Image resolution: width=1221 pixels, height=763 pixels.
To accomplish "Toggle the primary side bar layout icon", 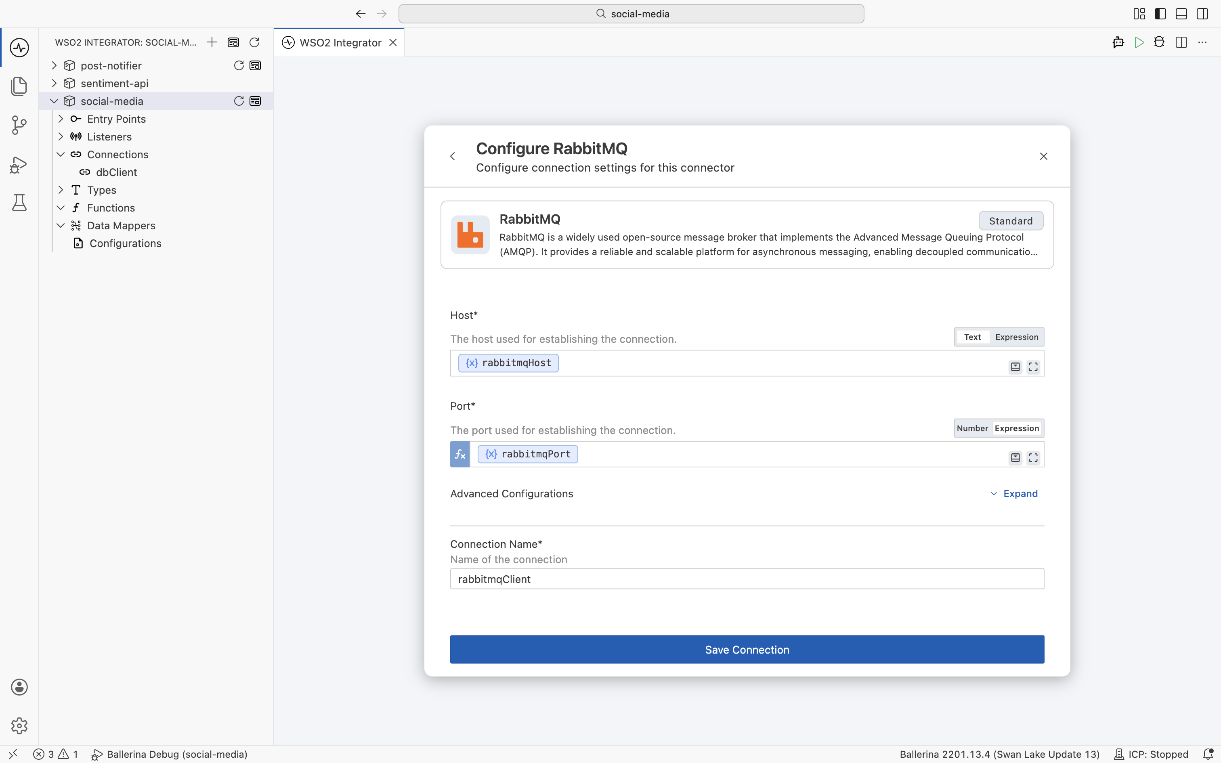I will (1160, 14).
